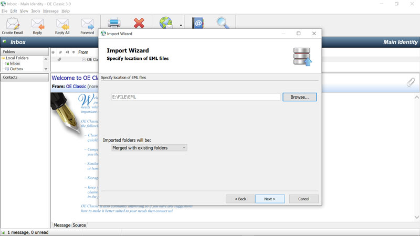Select the Outbox folder in tree
The height and width of the screenshot is (236, 420).
(x=16, y=69)
